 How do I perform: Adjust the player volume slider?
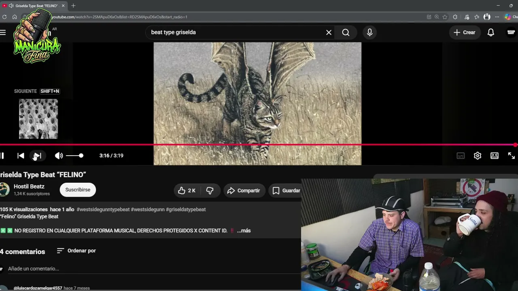tap(74, 156)
